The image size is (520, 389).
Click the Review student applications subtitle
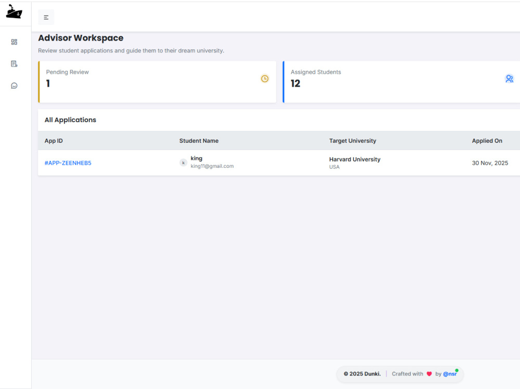pos(131,51)
